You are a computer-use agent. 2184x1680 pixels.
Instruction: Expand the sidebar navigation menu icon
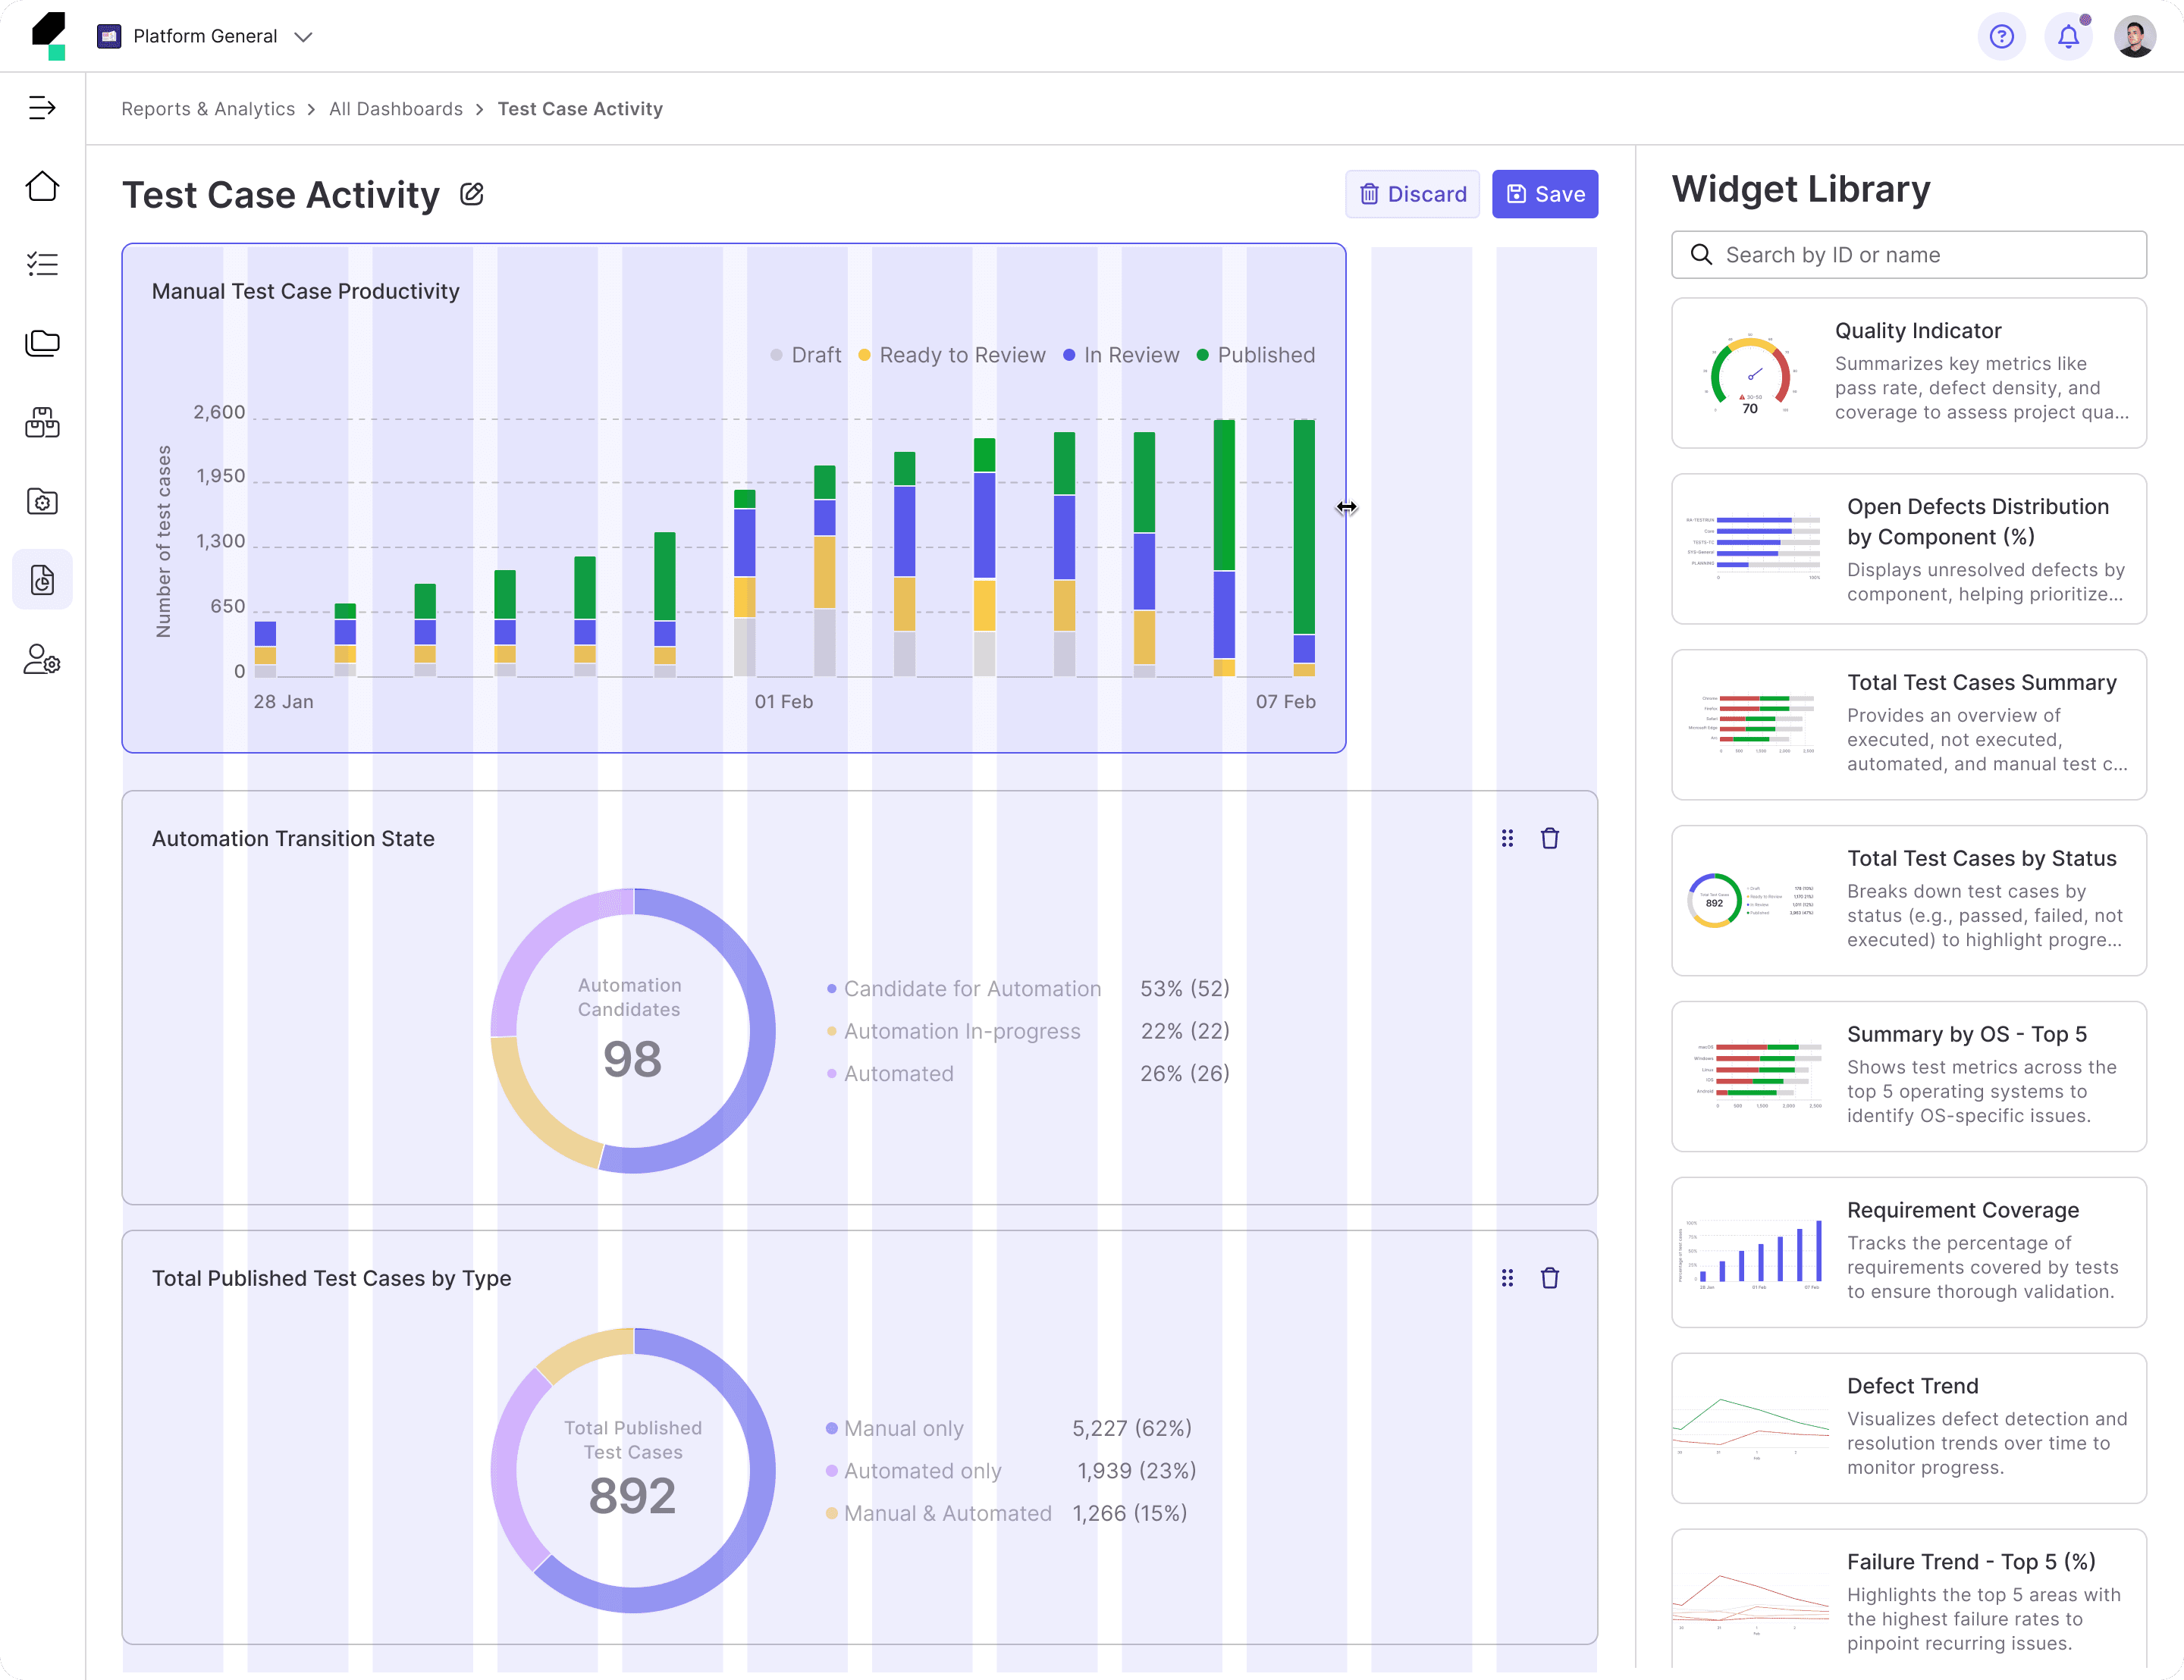tap(42, 107)
